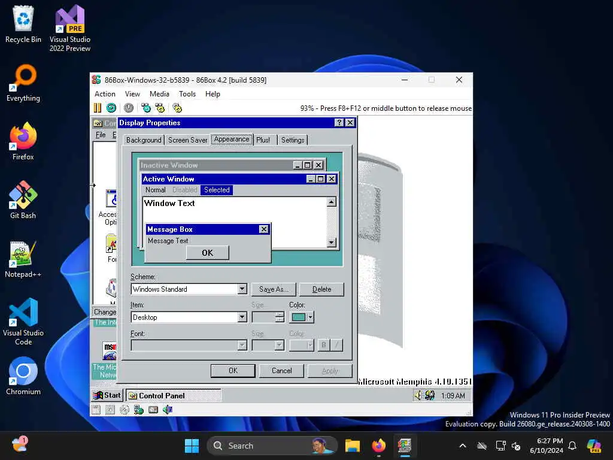
Task: Click the Windows 11 Start button
Action: [x=192, y=446]
